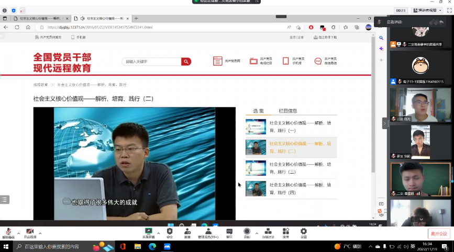Switch to the 栏目信息 tab
Viewport: 454px width, 252px height.
(287, 111)
